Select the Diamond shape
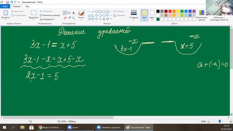 [96, 15]
